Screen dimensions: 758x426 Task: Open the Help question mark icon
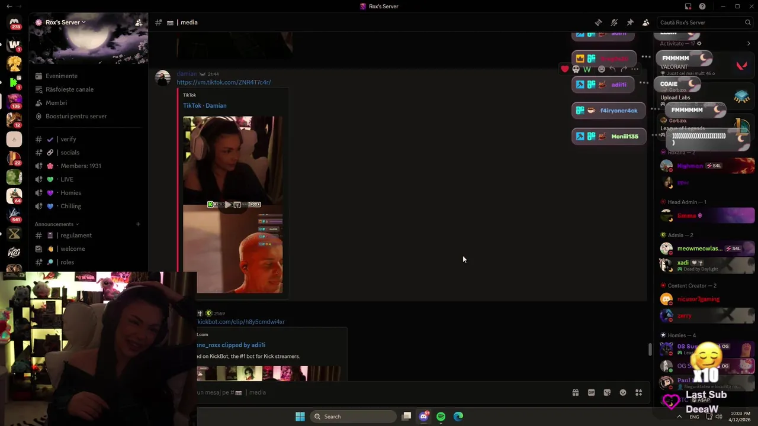click(702, 7)
